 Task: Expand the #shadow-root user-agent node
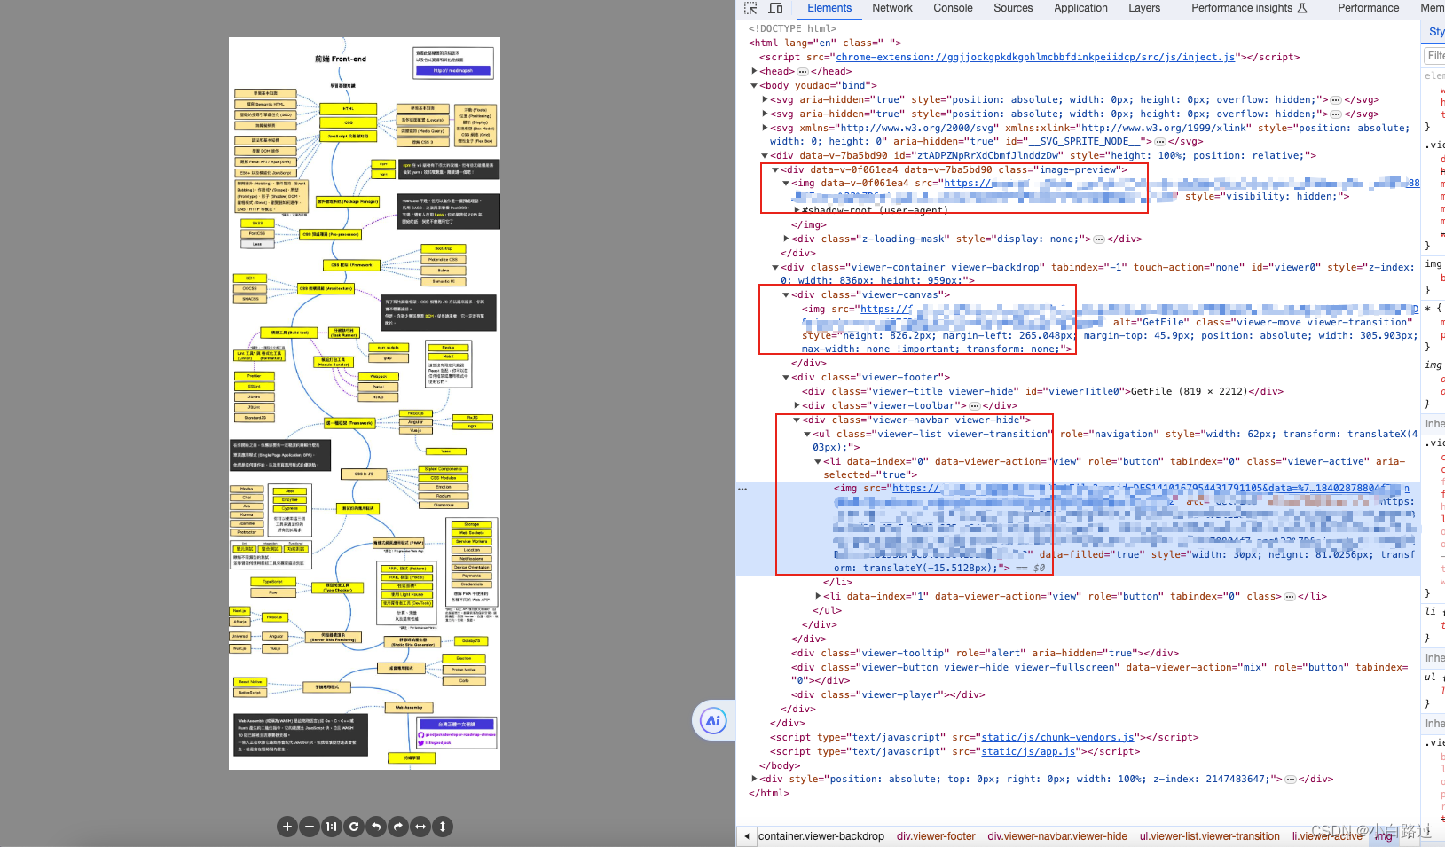pos(797,210)
